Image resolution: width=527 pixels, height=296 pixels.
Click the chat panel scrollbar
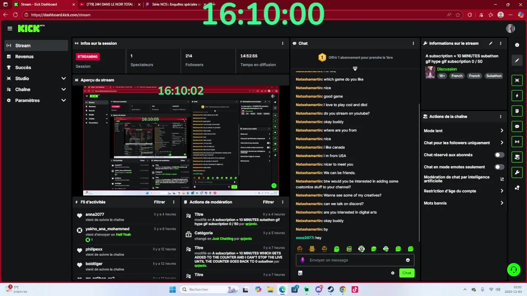tap(419, 172)
